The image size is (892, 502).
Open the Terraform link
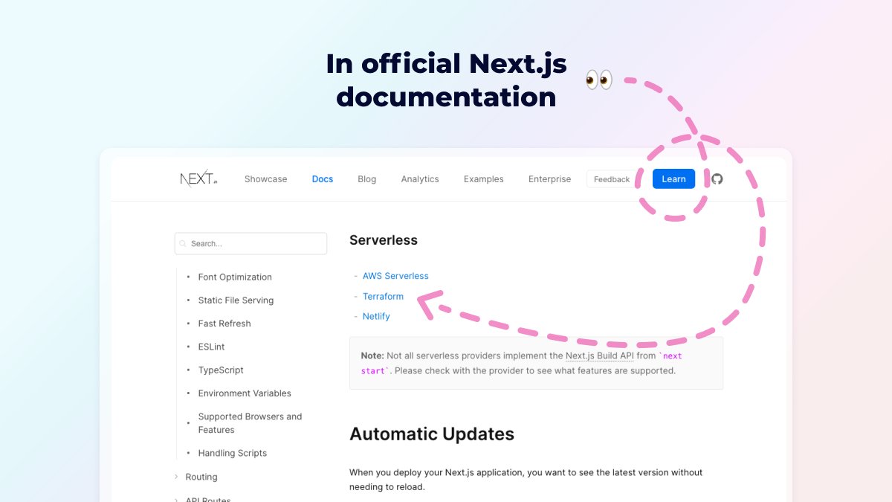point(383,296)
